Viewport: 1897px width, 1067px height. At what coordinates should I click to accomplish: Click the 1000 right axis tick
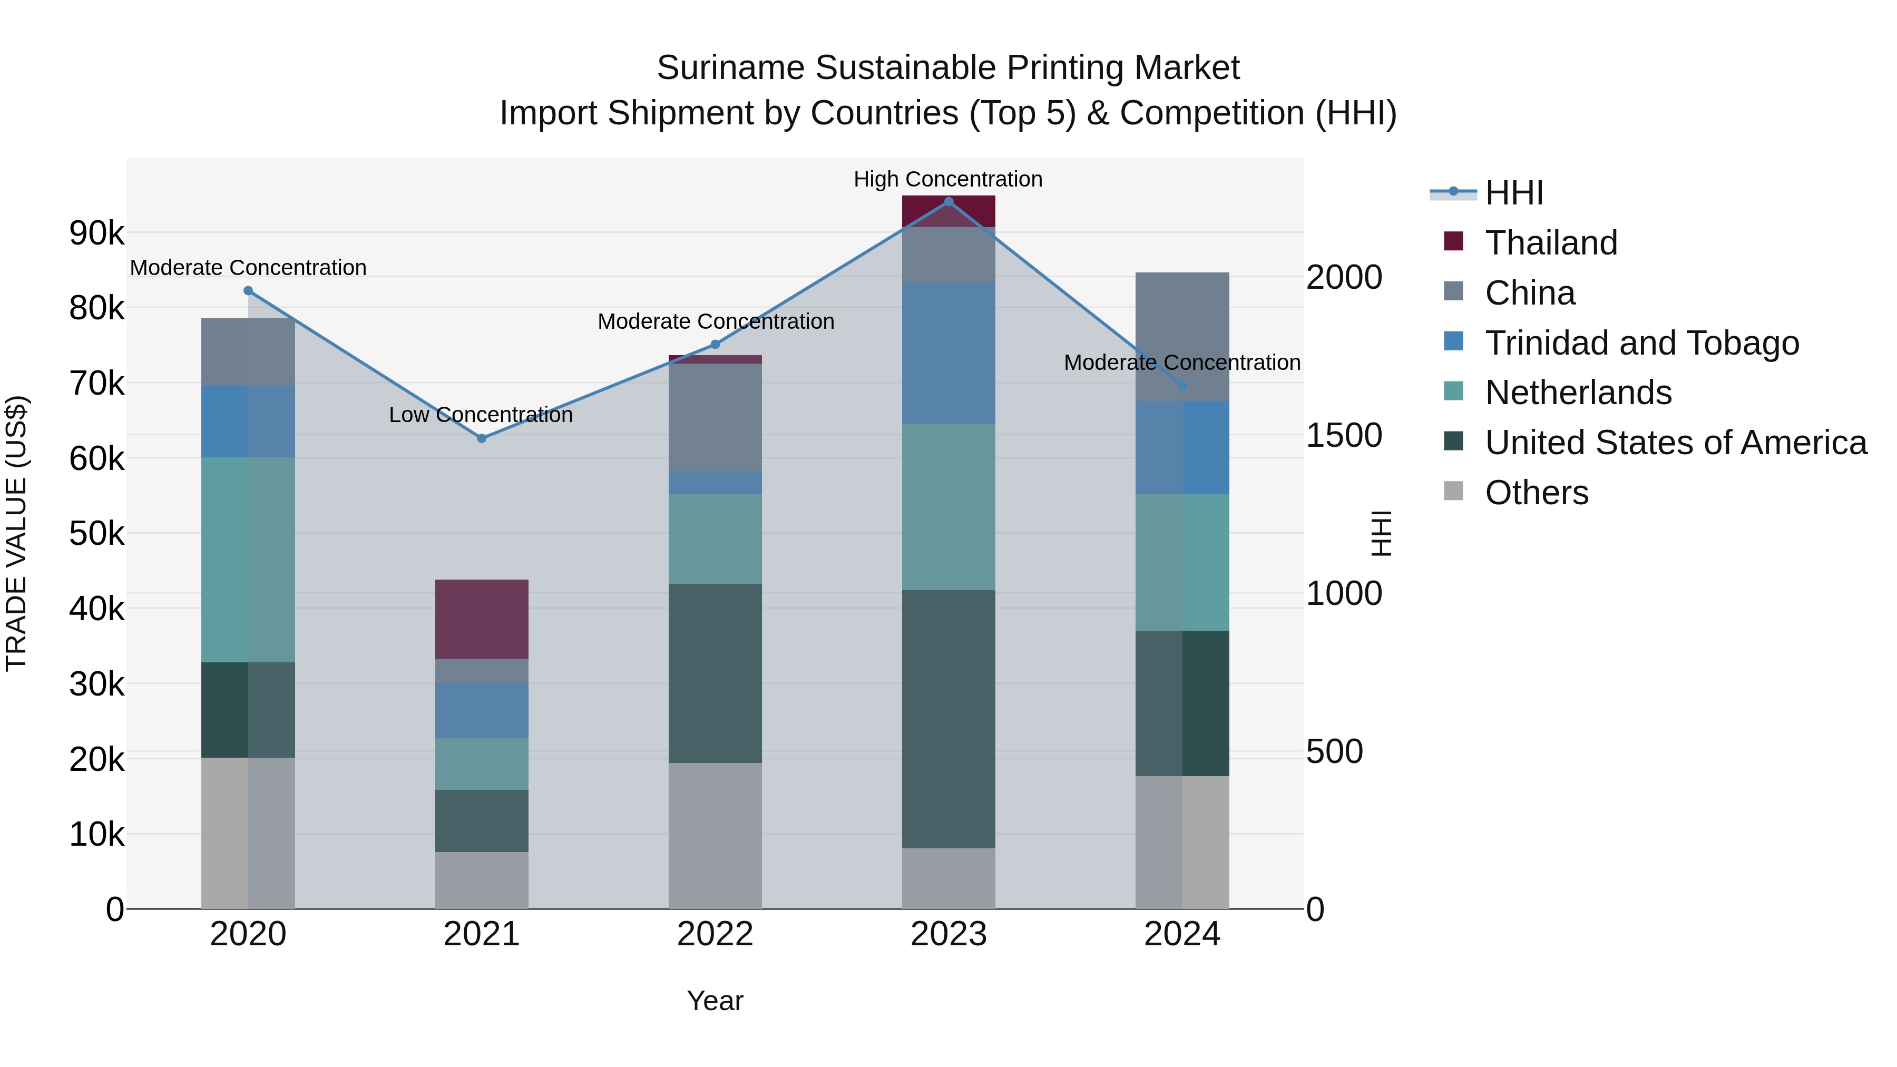tap(1345, 593)
